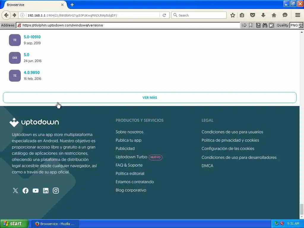Click the 7Z icon for version 5.0-10910
This screenshot has width=304, height=228.
pos(15,40)
